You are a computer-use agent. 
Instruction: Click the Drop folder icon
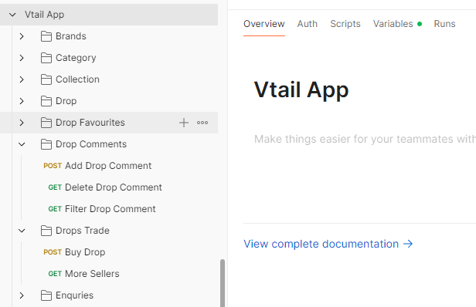46,101
